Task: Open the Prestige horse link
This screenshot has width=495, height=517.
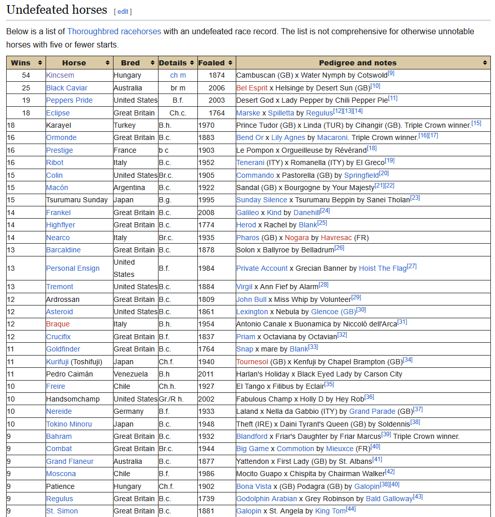Action: [x=59, y=150]
